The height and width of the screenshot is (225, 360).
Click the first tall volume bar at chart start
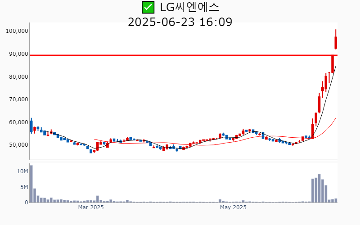pos(31,184)
